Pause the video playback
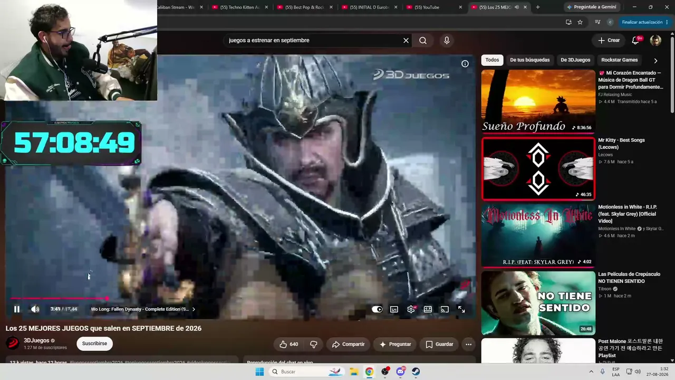 [16, 309]
